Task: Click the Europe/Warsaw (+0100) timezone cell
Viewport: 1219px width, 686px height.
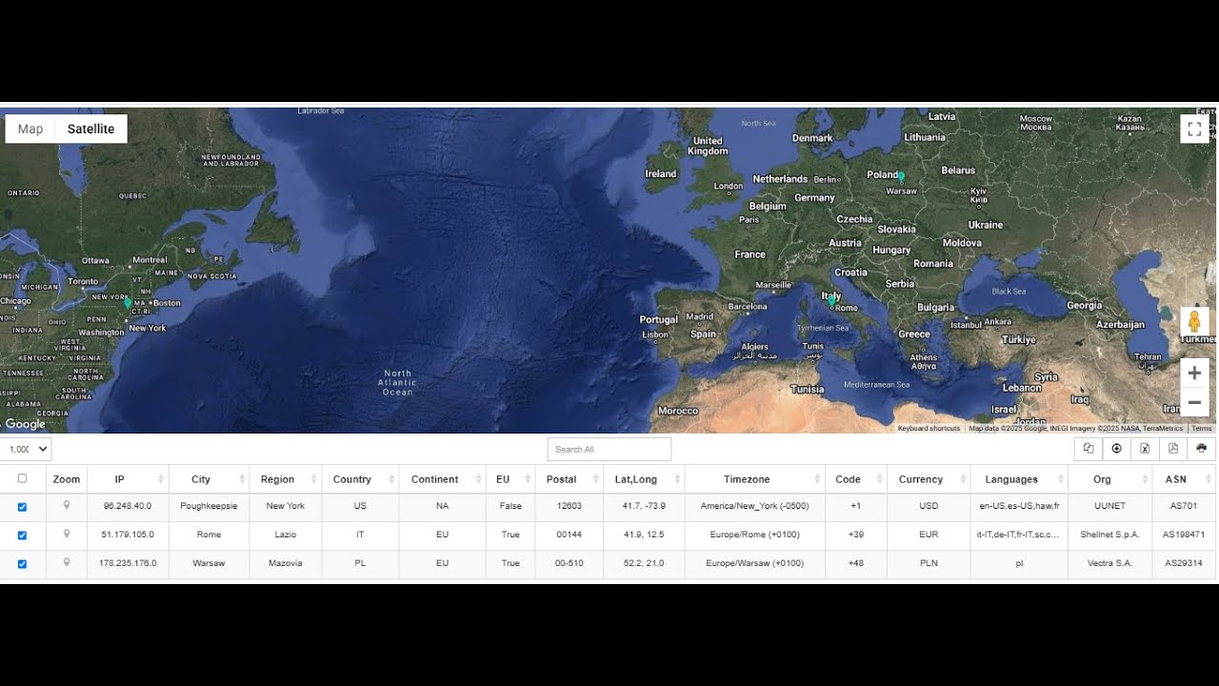Action: [x=754, y=564]
